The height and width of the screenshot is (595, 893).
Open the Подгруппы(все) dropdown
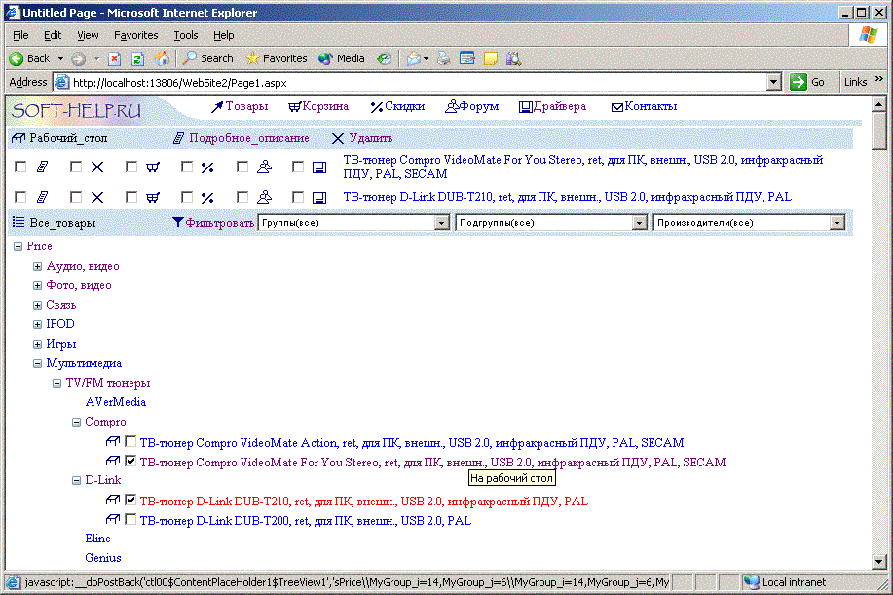point(551,223)
